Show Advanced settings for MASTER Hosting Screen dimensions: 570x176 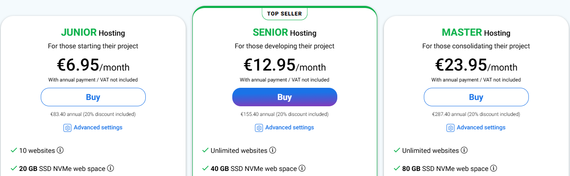pyautogui.click(x=481, y=127)
